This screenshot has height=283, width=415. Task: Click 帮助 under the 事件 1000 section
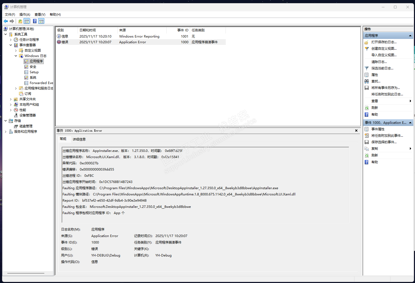(375, 162)
